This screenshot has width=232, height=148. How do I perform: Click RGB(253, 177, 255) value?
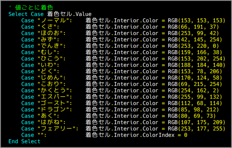(x=197, y=128)
